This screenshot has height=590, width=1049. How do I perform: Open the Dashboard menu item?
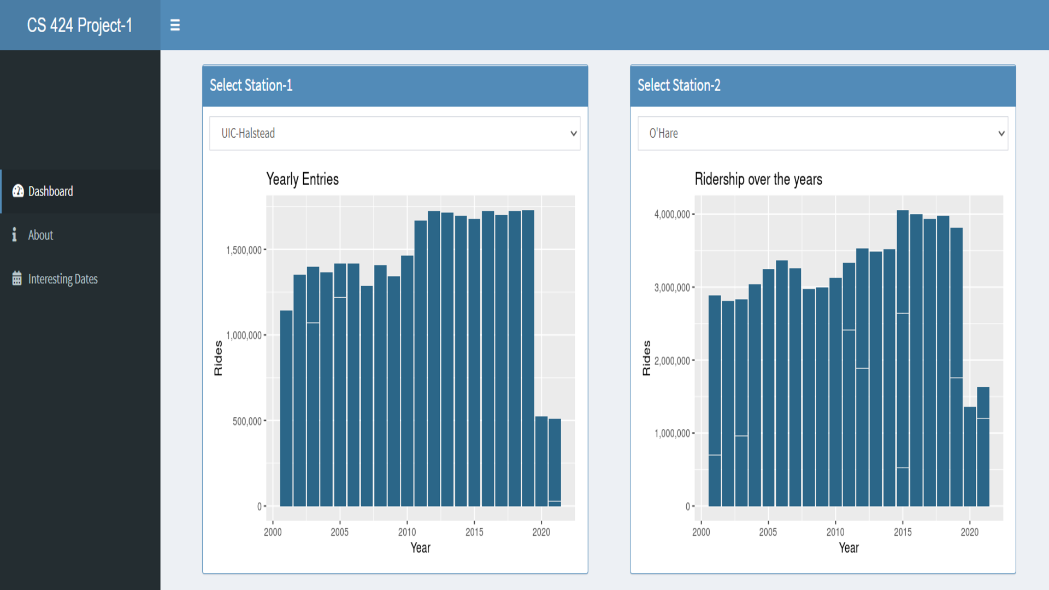point(80,191)
